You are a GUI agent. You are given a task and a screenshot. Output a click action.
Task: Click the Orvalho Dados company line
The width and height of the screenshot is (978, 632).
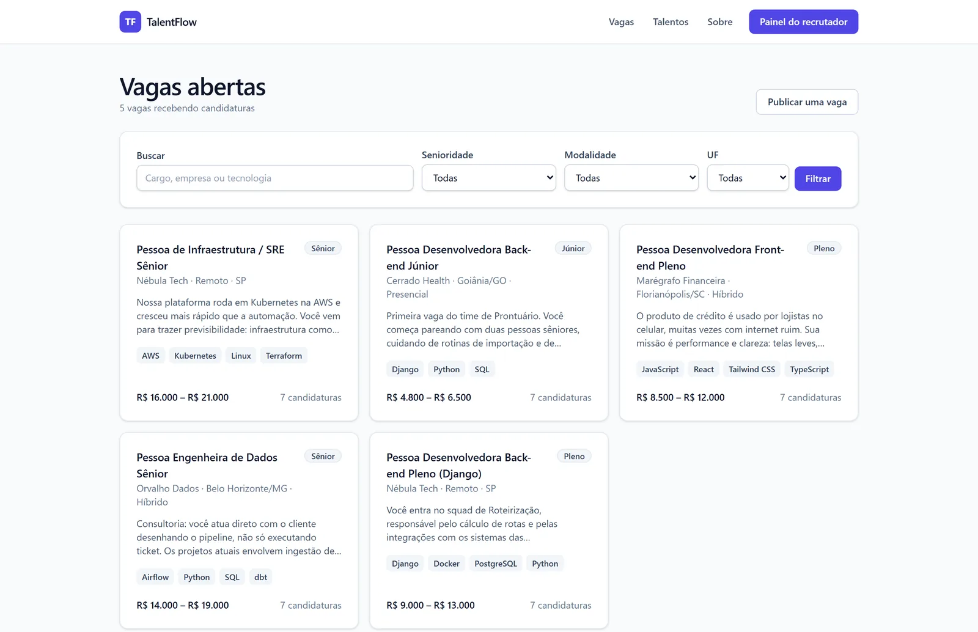(x=215, y=495)
